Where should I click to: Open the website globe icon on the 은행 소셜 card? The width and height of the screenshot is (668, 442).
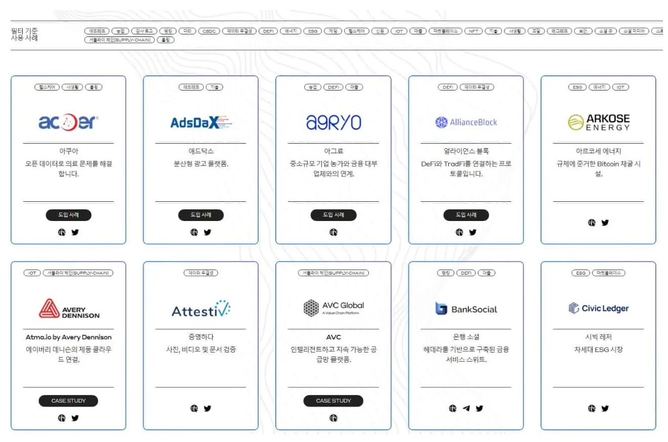pos(453,409)
